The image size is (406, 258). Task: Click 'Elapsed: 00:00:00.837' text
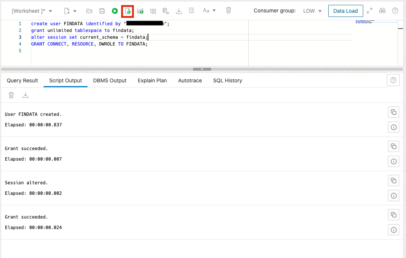click(x=33, y=125)
